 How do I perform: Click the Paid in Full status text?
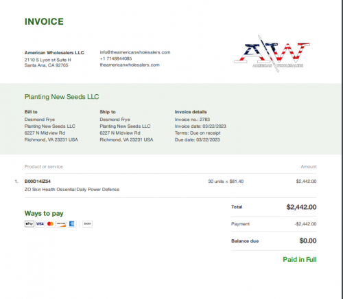pyautogui.click(x=300, y=260)
